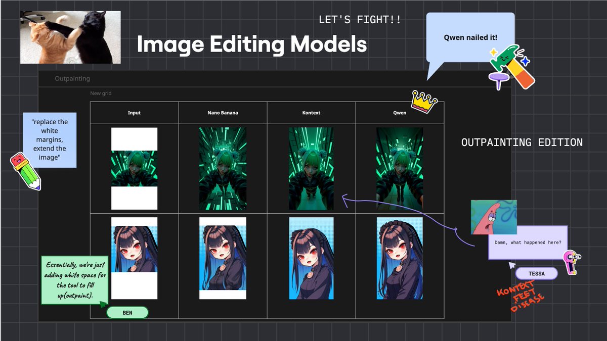Click the Input column header

[134, 113]
